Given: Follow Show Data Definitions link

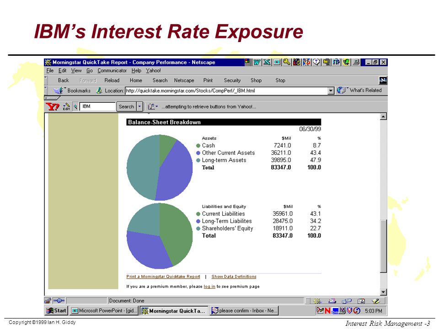Looking at the screenshot, I should (234, 277).
